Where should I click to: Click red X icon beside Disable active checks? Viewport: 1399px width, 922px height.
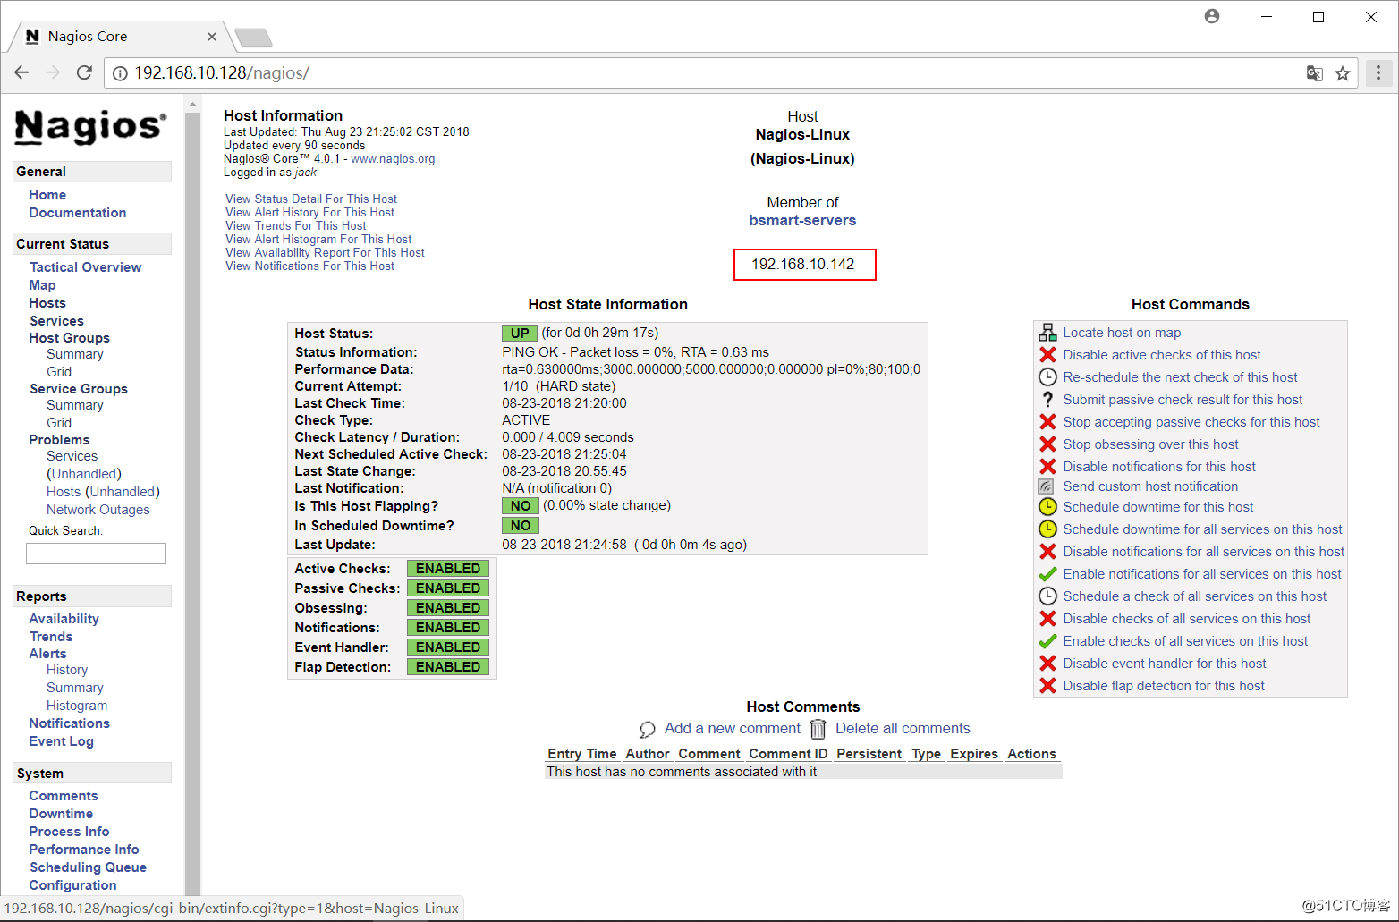pos(1047,355)
